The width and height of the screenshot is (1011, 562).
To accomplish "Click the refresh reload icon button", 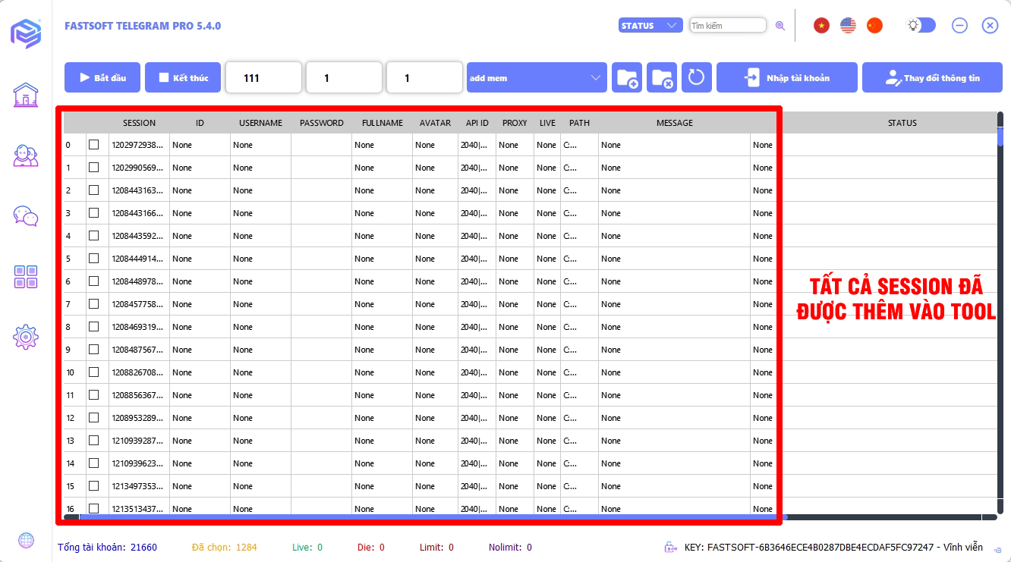I will pyautogui.click(x=697, y=77).
